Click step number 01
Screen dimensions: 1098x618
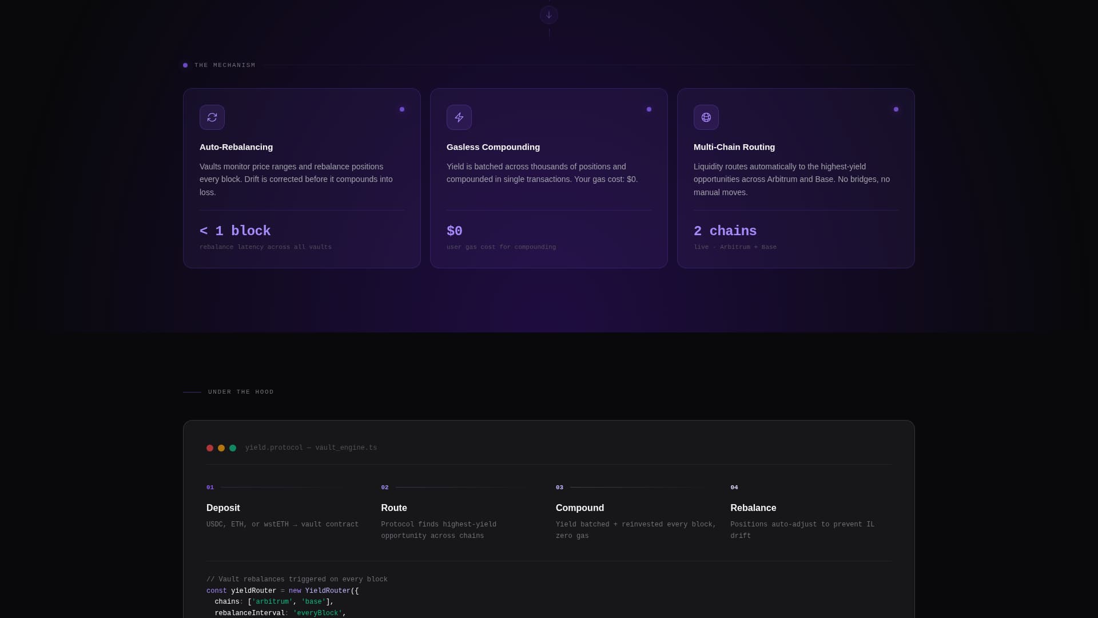click(x=210, y=488)
